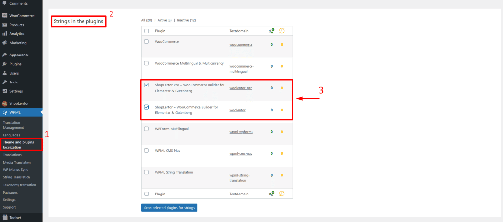Click the Tools wrench icon
Viewport: 503px width, 222px height.
coord(4,82)
